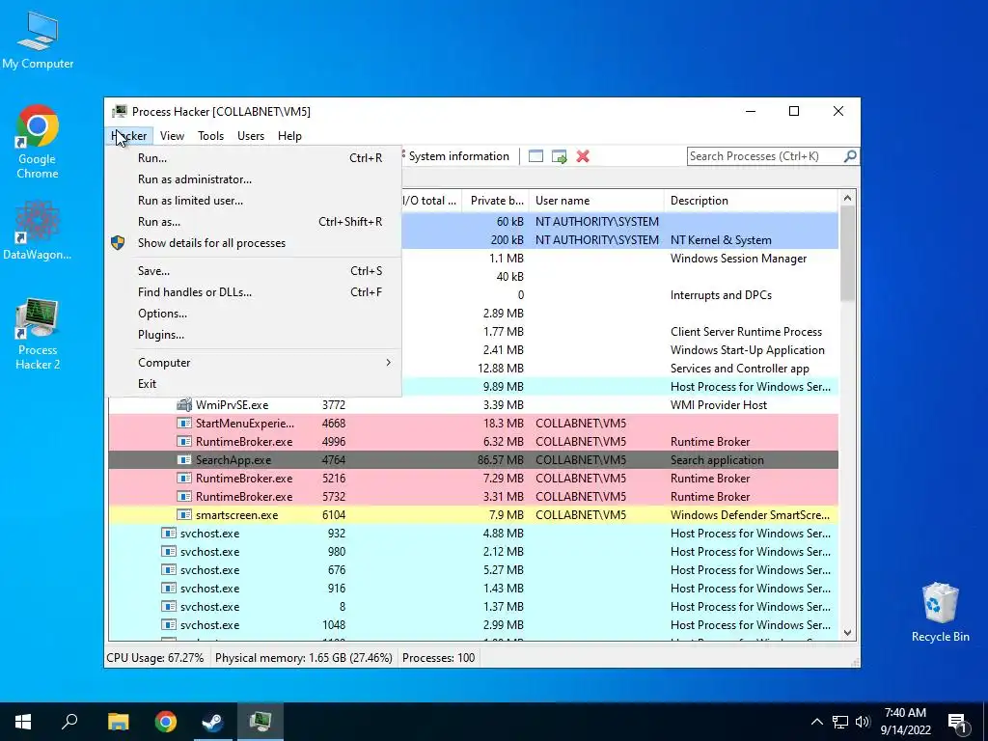The height and width of the screenshot is (741, 988).
Task: Select the DataWagon desktop shortcut
Action: 38,231
